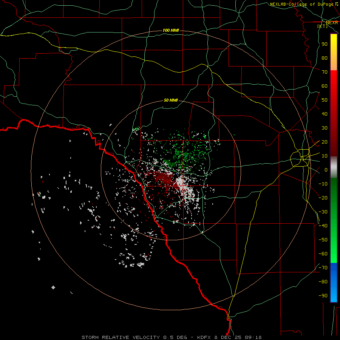Click the positive 90 scale value

point(325,44)
